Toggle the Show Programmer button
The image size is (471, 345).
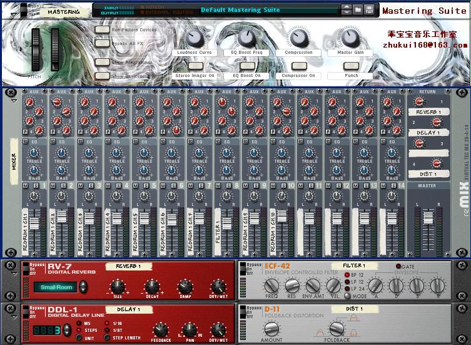coord(102,62)
